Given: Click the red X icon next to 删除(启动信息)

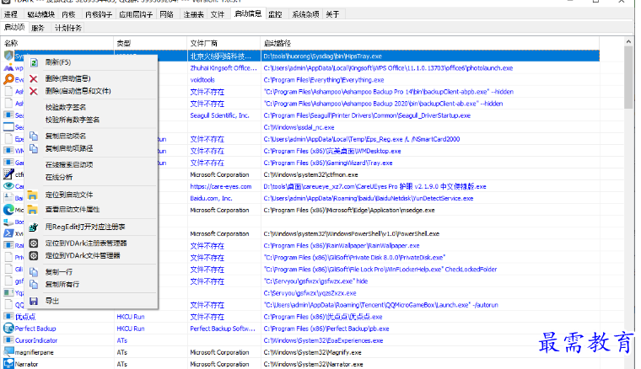Looking at the screenshot, I should (34, 79).
